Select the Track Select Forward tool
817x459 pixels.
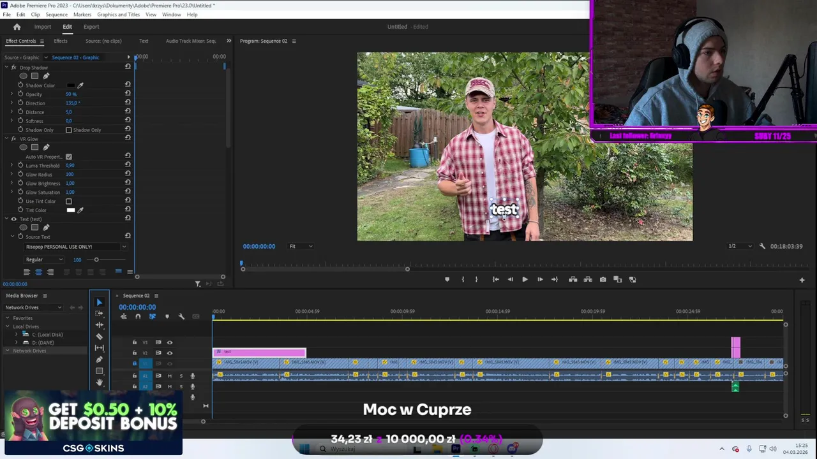click(x=99, y=314)
